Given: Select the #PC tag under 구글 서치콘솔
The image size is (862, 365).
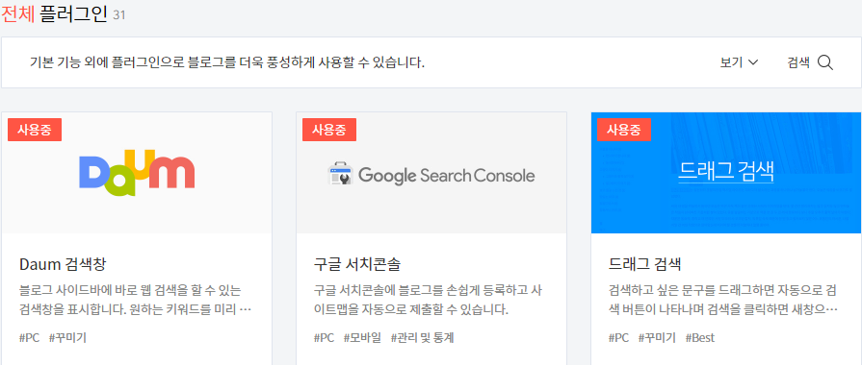Looking at the screenshot, I should click(x=324, y=337).
